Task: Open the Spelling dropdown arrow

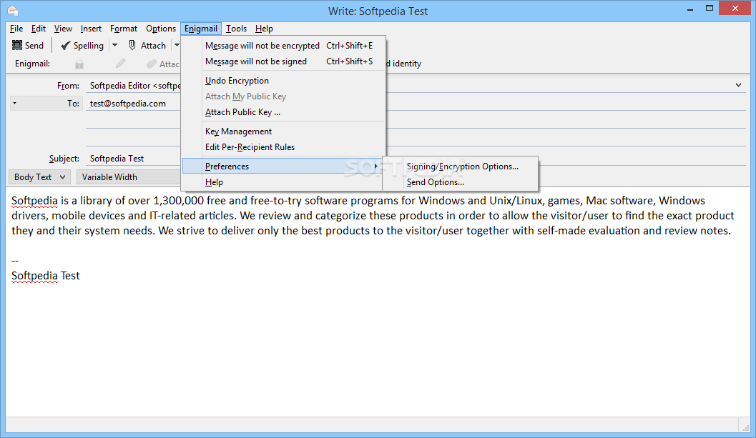Action: coord(114,45)
